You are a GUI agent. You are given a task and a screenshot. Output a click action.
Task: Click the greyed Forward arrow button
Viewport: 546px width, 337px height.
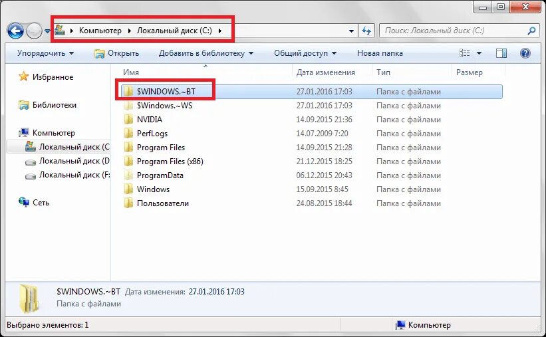[x=34, y=31]
